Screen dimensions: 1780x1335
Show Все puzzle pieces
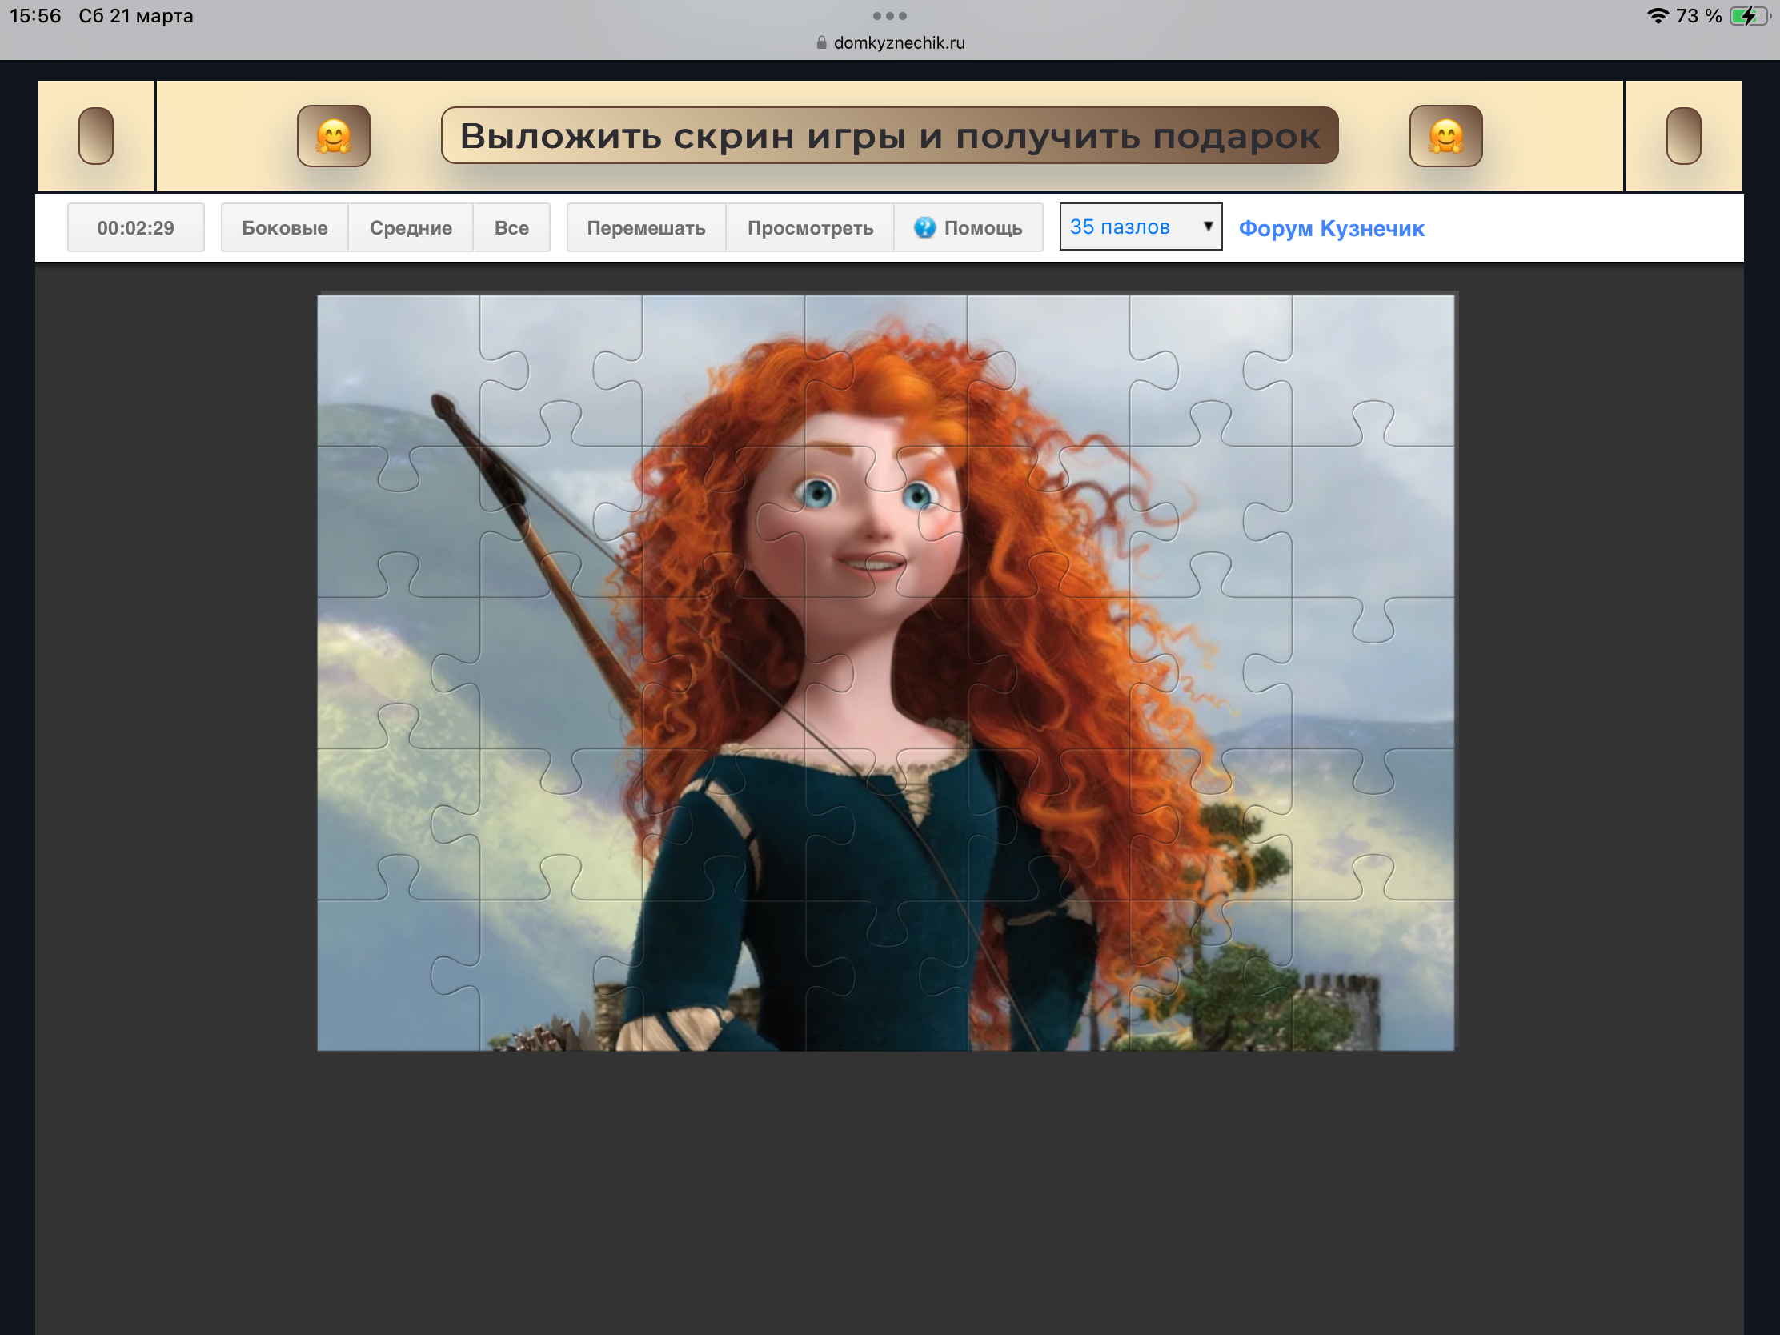click(511, 228)
